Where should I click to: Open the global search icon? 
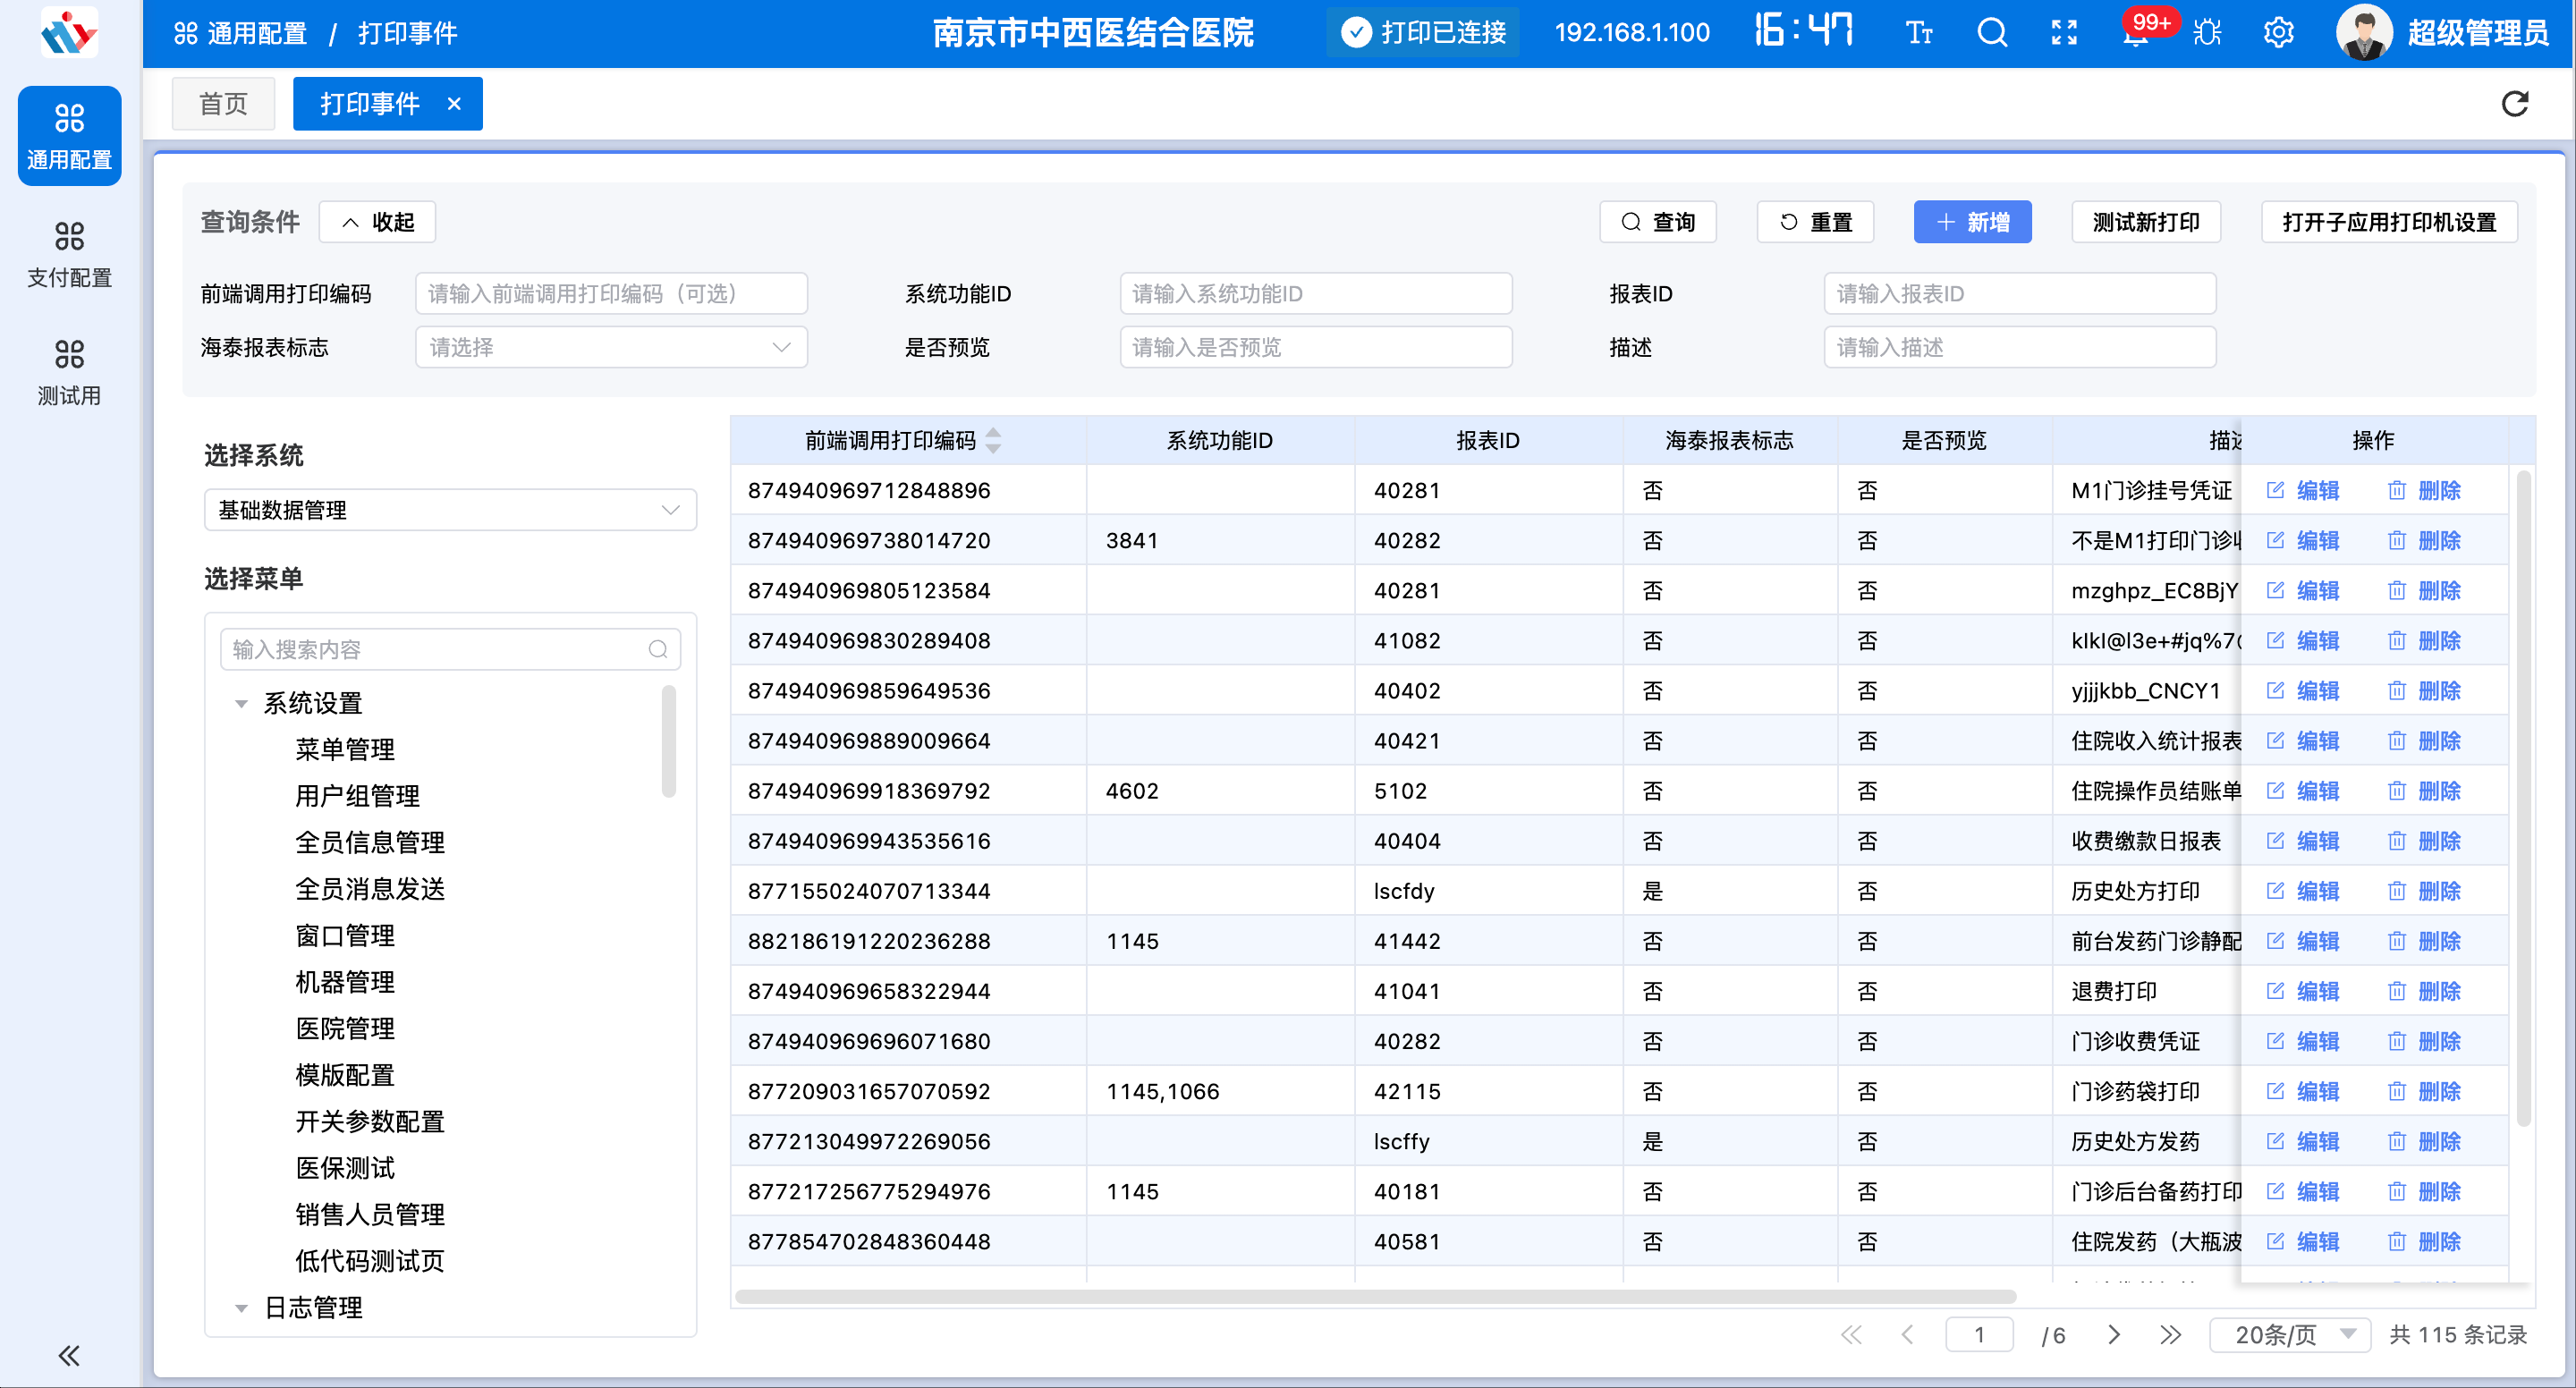(x=1992, y=32)
